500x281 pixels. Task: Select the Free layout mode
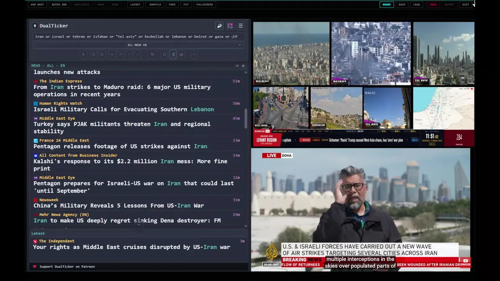pos(172,5)
